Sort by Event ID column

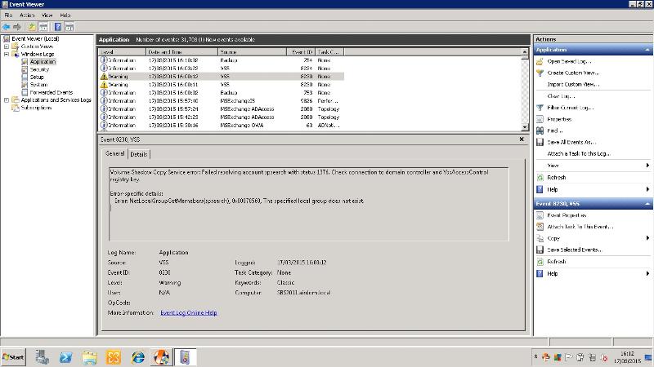301,52
